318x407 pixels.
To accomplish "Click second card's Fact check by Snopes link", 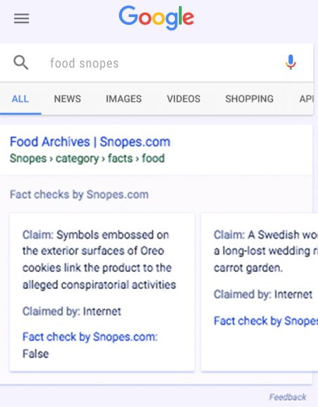I will 266,321.
